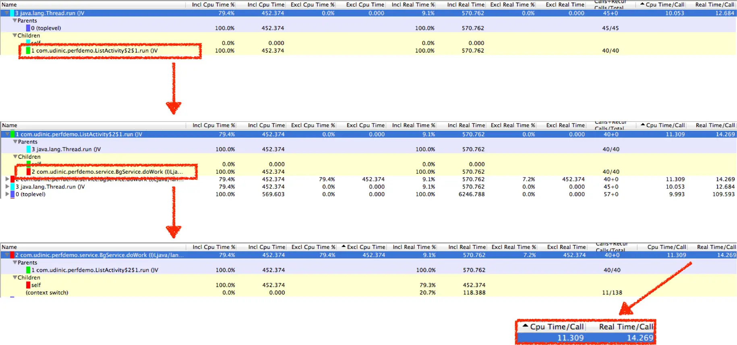Select the (context switch) row
Image resolution: width=737 pixels, height=345 pixels.
tap(47, 293)
